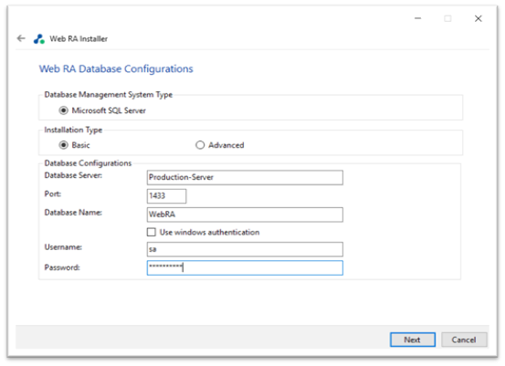
Task: Click the Username field containing sa
Action: tap(245, 249)
